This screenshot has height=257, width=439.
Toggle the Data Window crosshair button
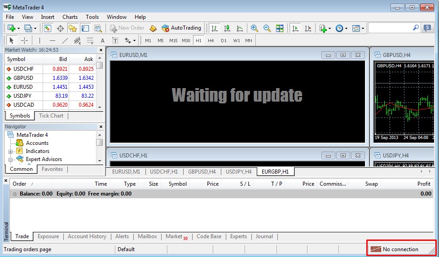pos(60,28)
